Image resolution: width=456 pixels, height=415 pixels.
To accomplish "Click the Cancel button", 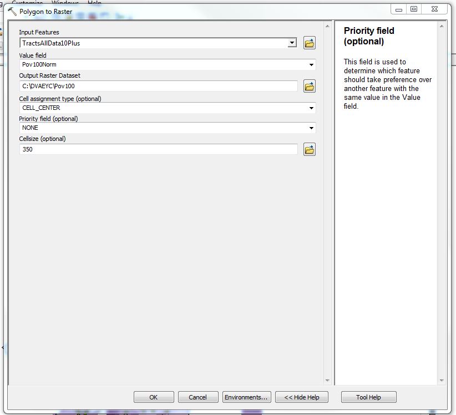I will [197, 397].
